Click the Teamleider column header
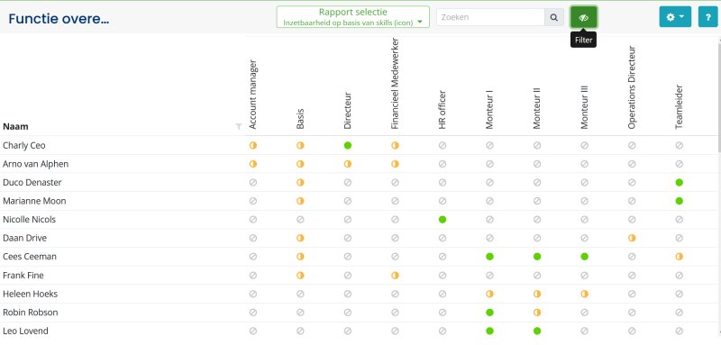This screenshot has width=721, height=345. click(680, 107)
